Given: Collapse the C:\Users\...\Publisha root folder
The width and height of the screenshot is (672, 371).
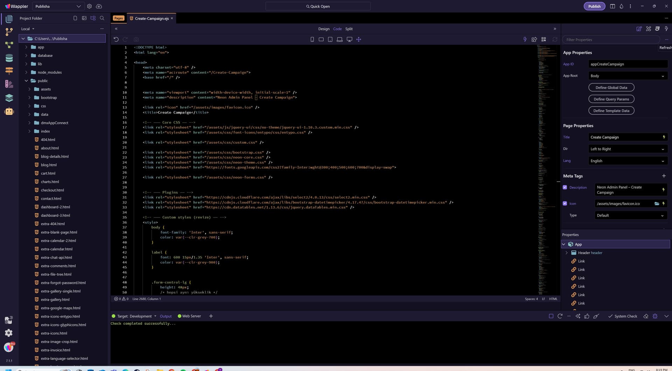Looking at the screenshot, I should [x=23, y=39].
